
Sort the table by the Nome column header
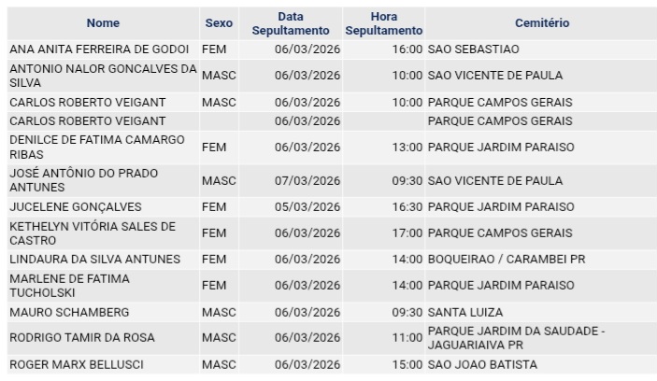click(x=103, y=23)
